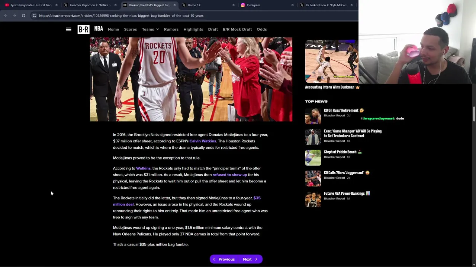Screen dimensions: 476x267
Task: Click the B/R logo
Action: click(83, 29)
